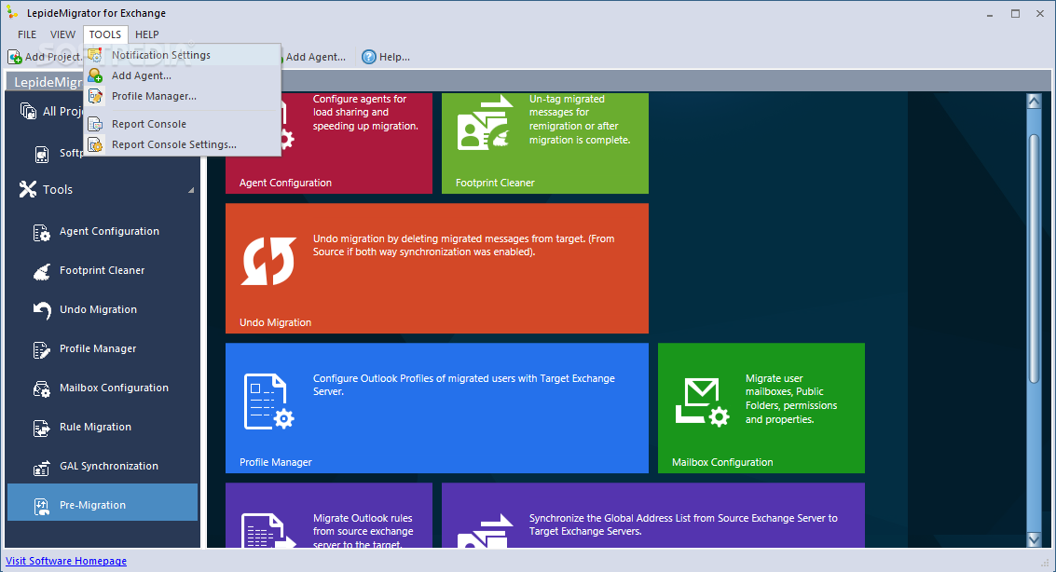Screen dimensions: 1056x572
Task: Open Report Console Settings... from the Tools menu
Action: 183,144
